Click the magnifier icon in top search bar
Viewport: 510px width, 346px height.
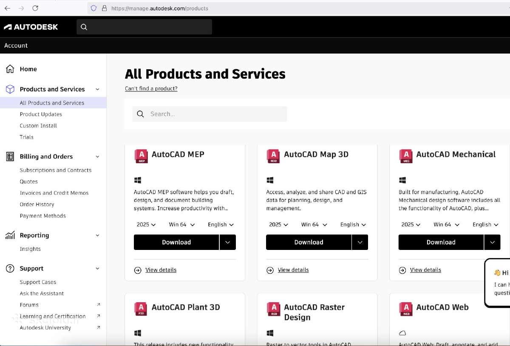84,27
